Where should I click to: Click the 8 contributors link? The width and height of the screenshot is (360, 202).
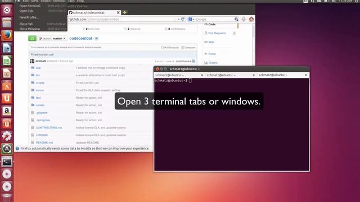click(x=175, y=29)
